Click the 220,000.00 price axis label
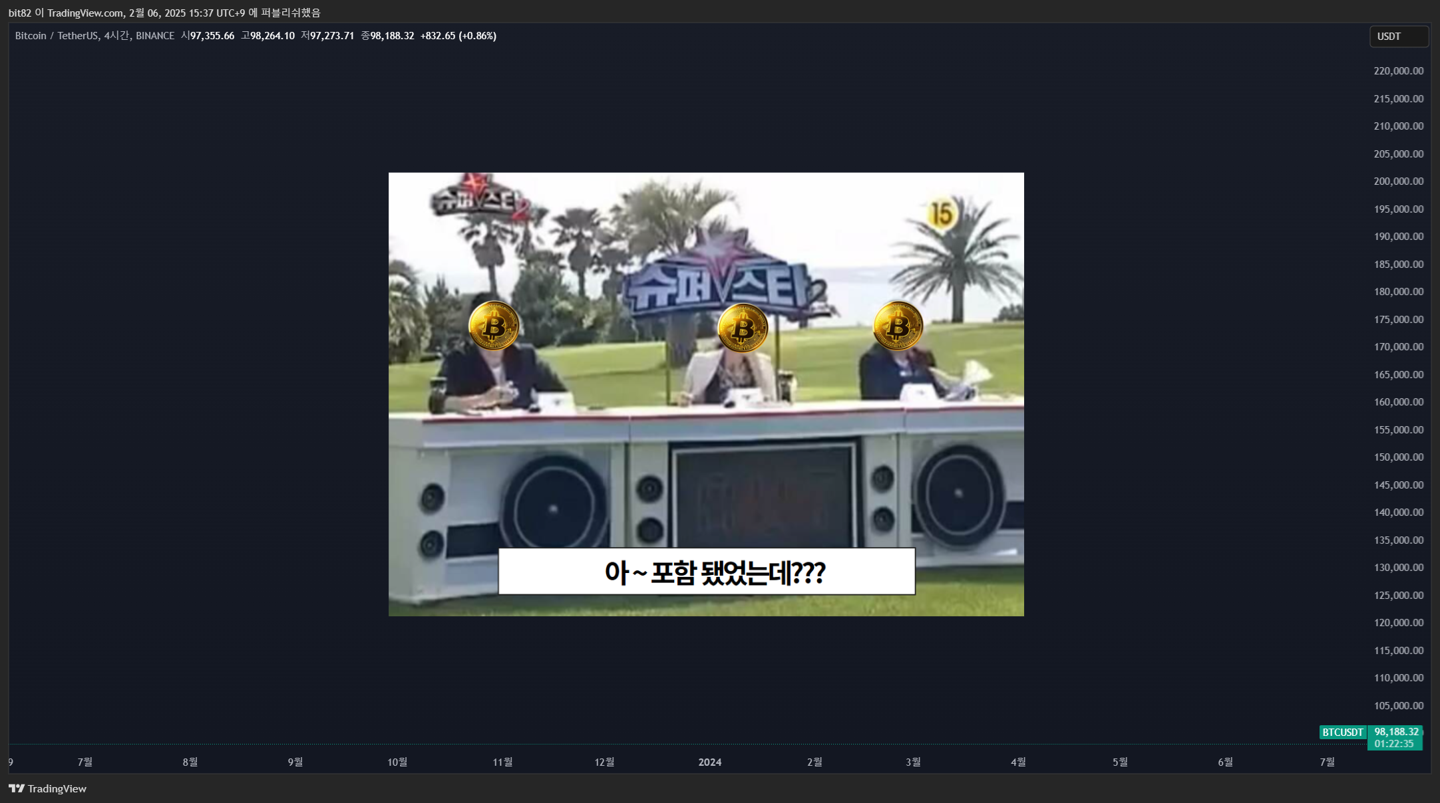The width and height of the screenshot is (1440, 803). (1398, 71)
